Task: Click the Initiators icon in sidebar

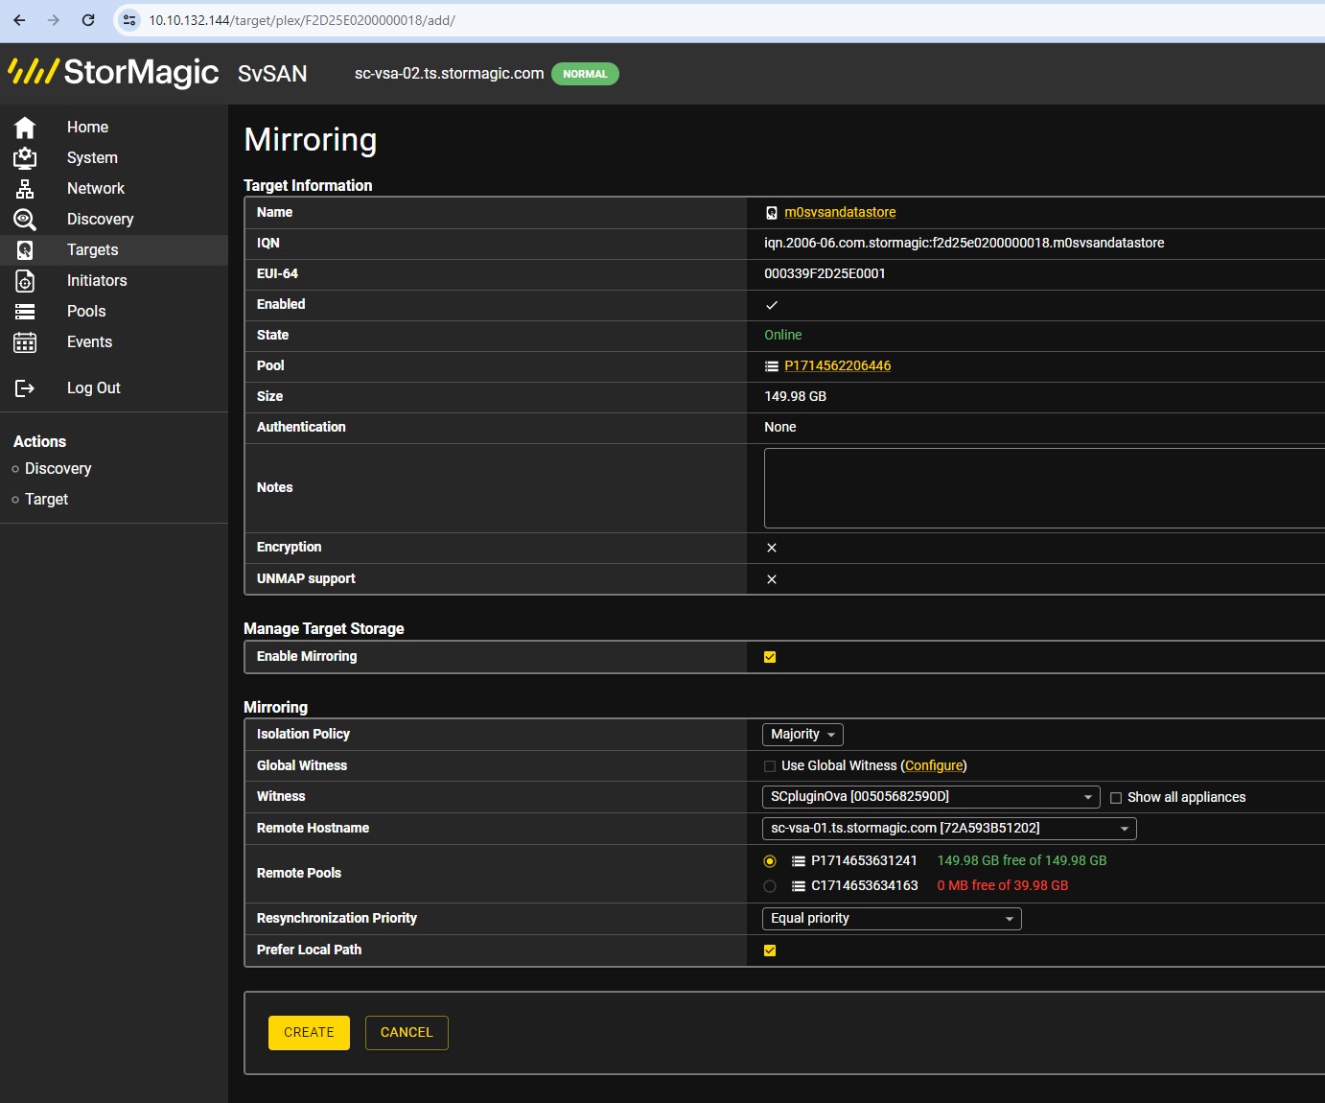Action: point(25,281)
